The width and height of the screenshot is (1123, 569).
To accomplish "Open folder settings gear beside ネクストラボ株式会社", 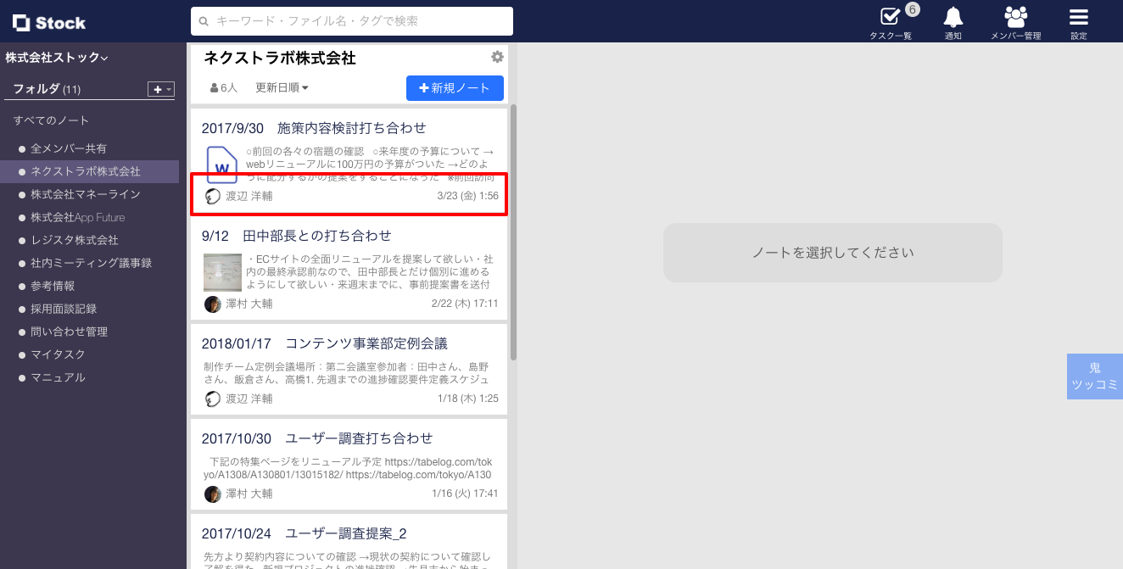I will [x=497, y=57].
